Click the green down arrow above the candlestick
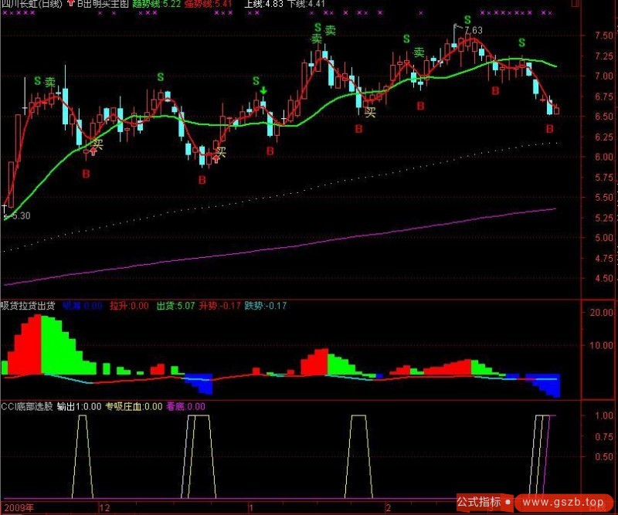The height and width of the screenshot is (515, 618). click(264, 91)
